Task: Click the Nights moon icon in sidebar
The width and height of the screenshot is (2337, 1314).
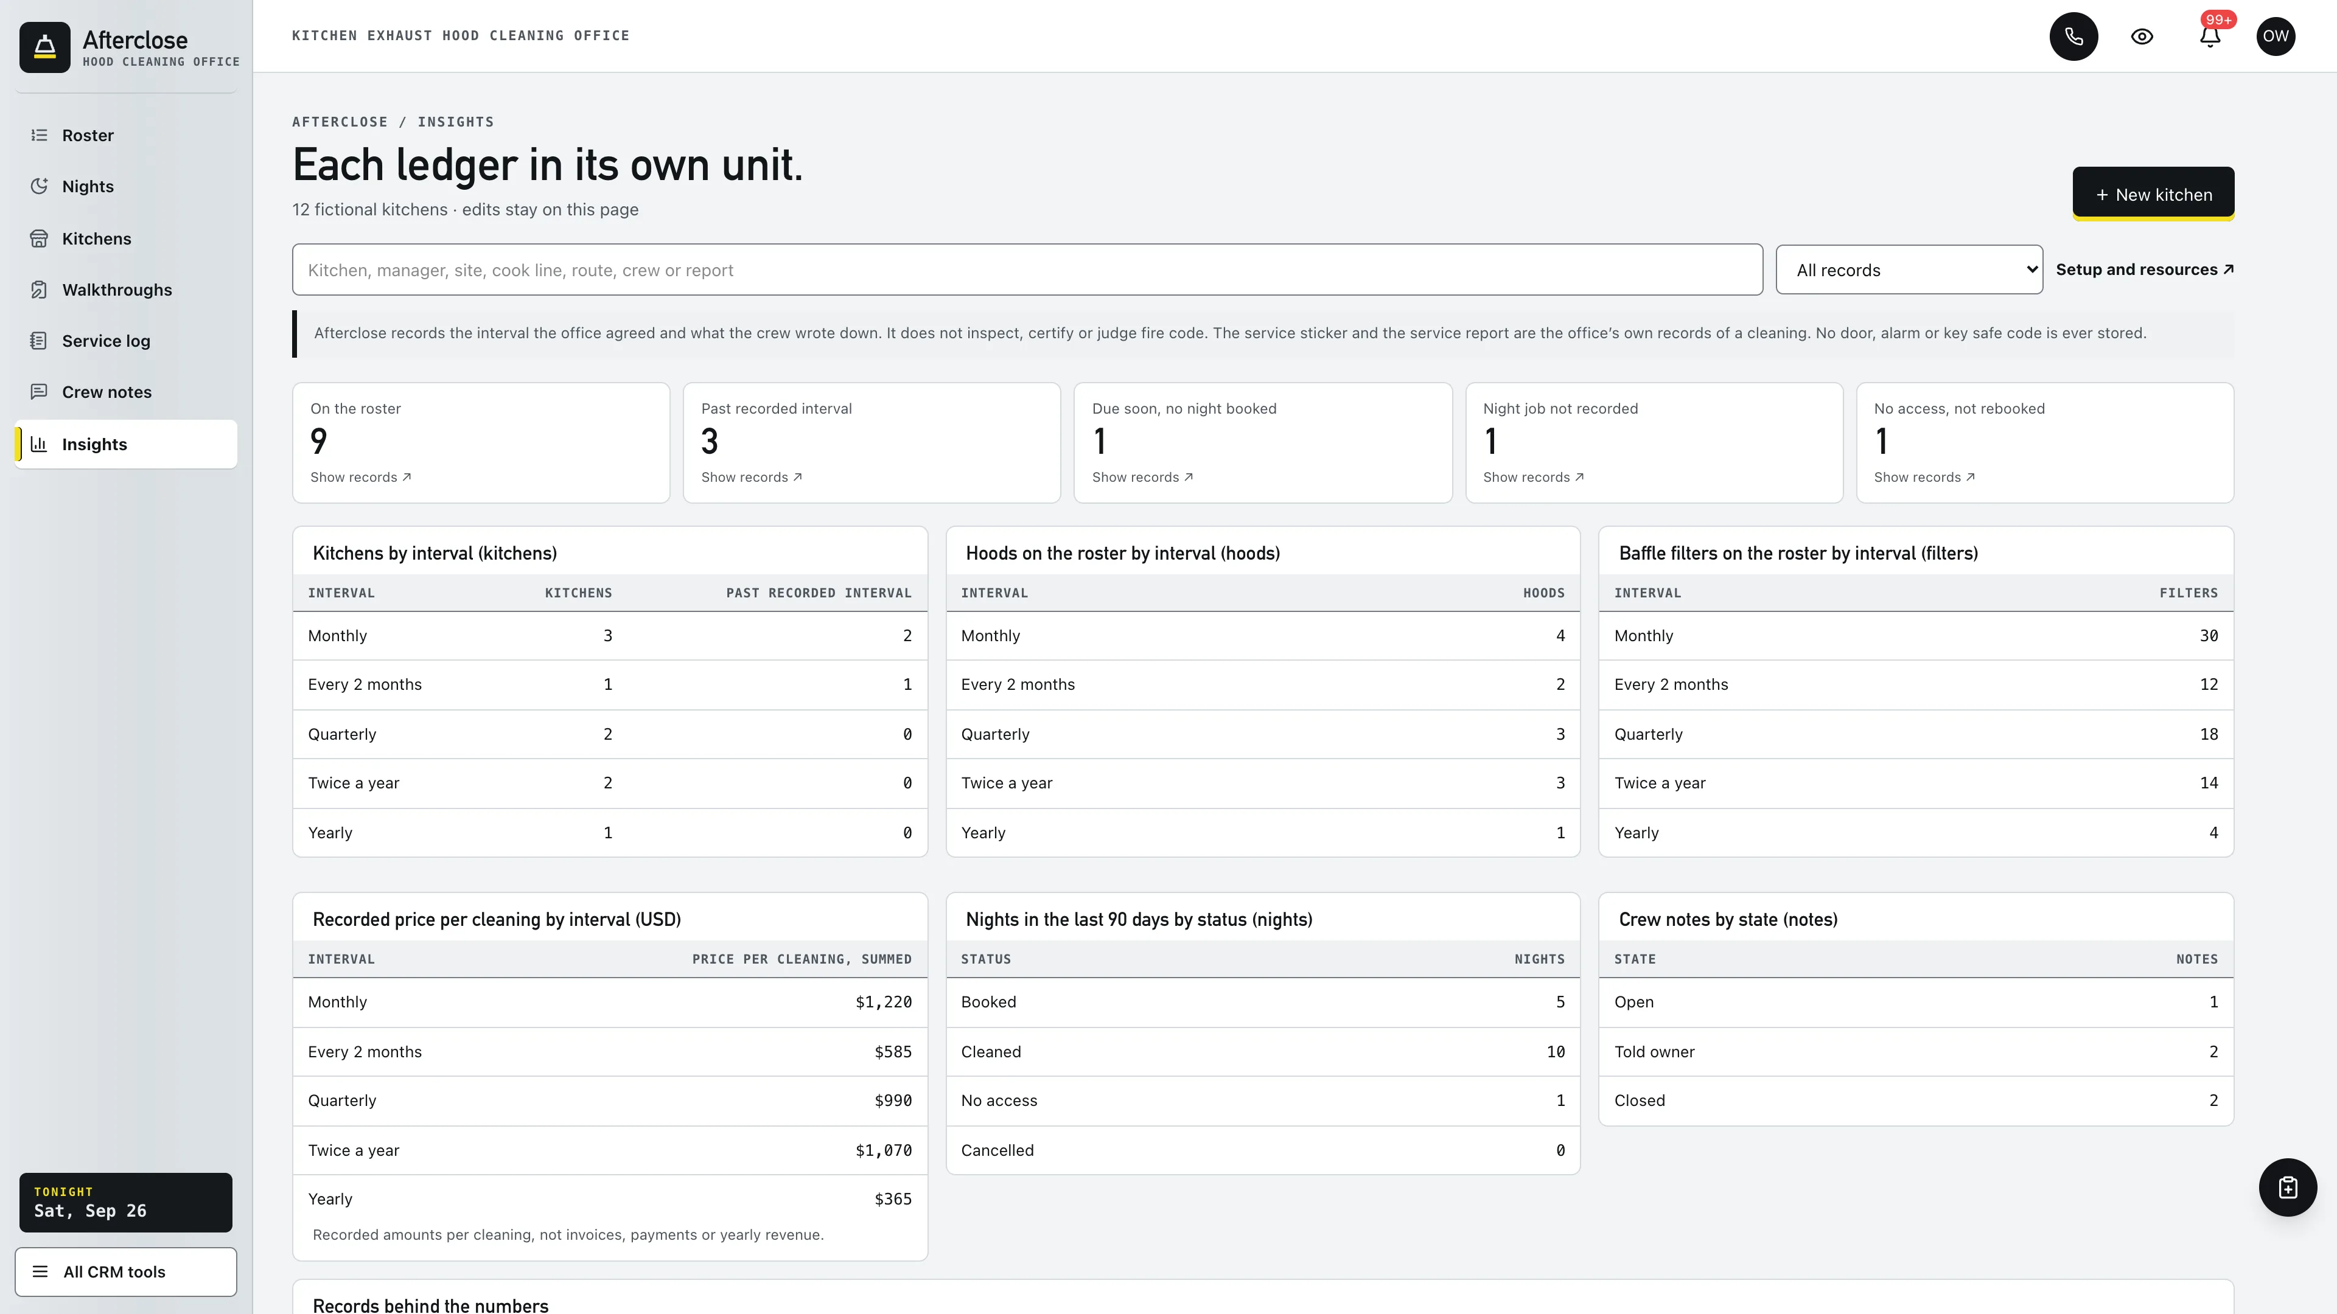Action: pos(39,186)
